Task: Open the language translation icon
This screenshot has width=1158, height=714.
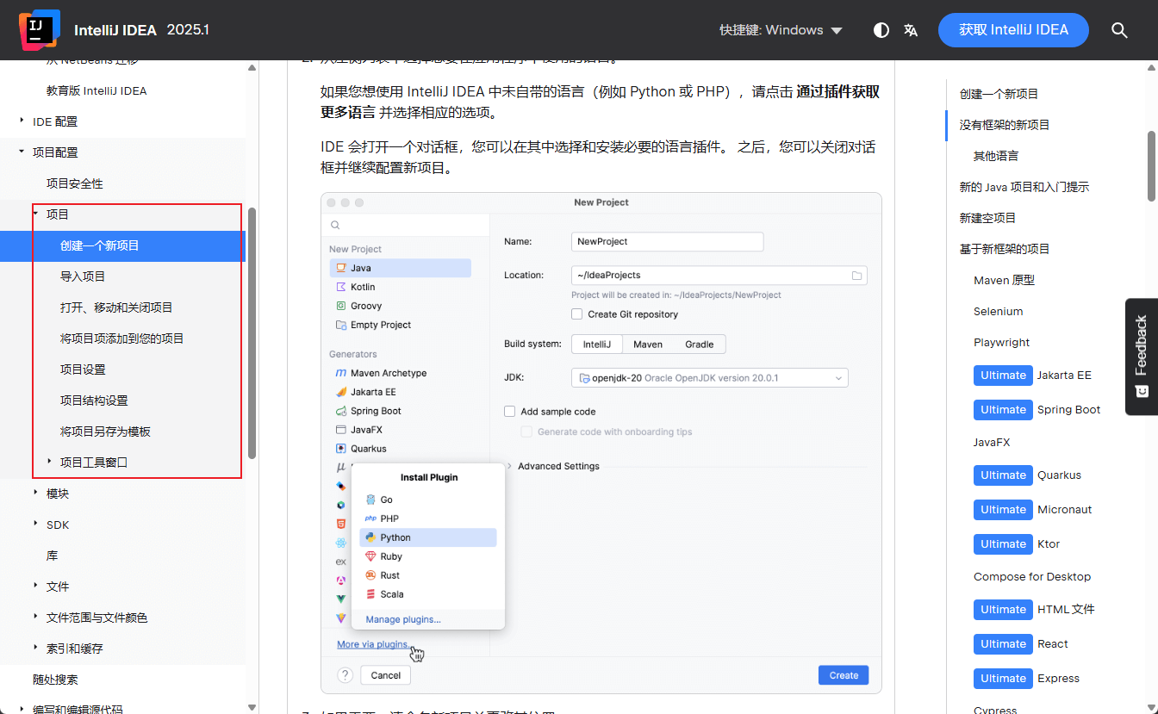Action: point(911,30)
